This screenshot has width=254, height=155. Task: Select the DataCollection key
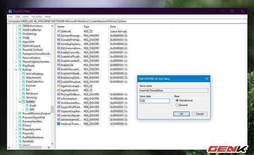tap(35, 81)
